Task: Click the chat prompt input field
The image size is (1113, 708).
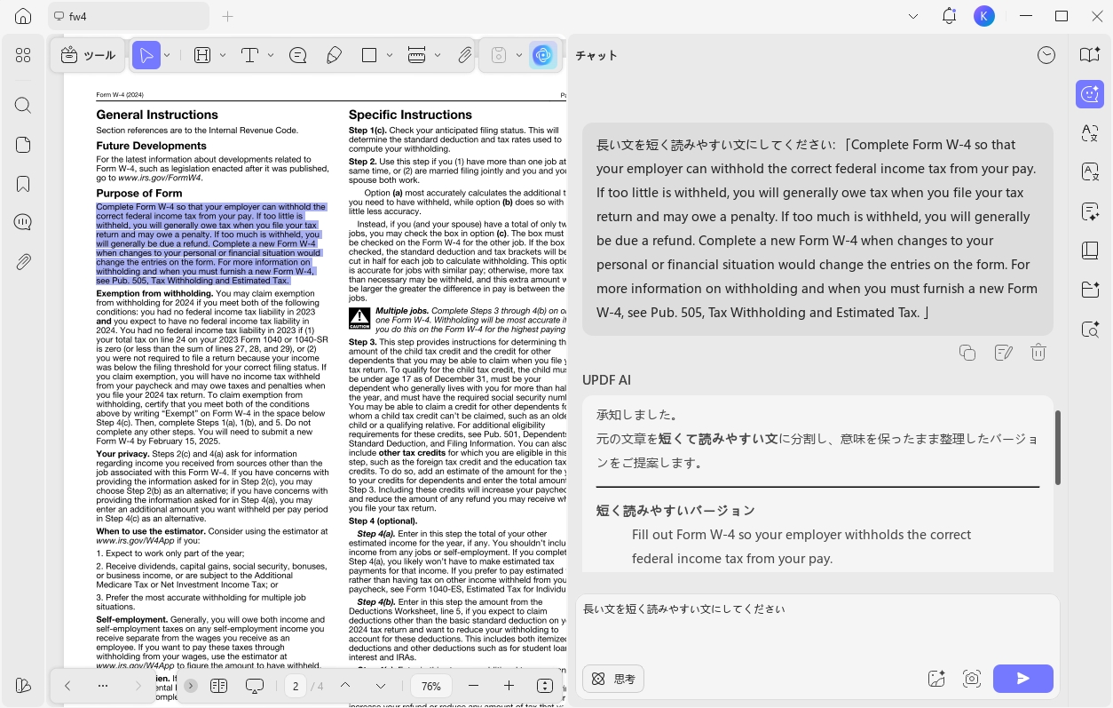Action: pos(817,628)
